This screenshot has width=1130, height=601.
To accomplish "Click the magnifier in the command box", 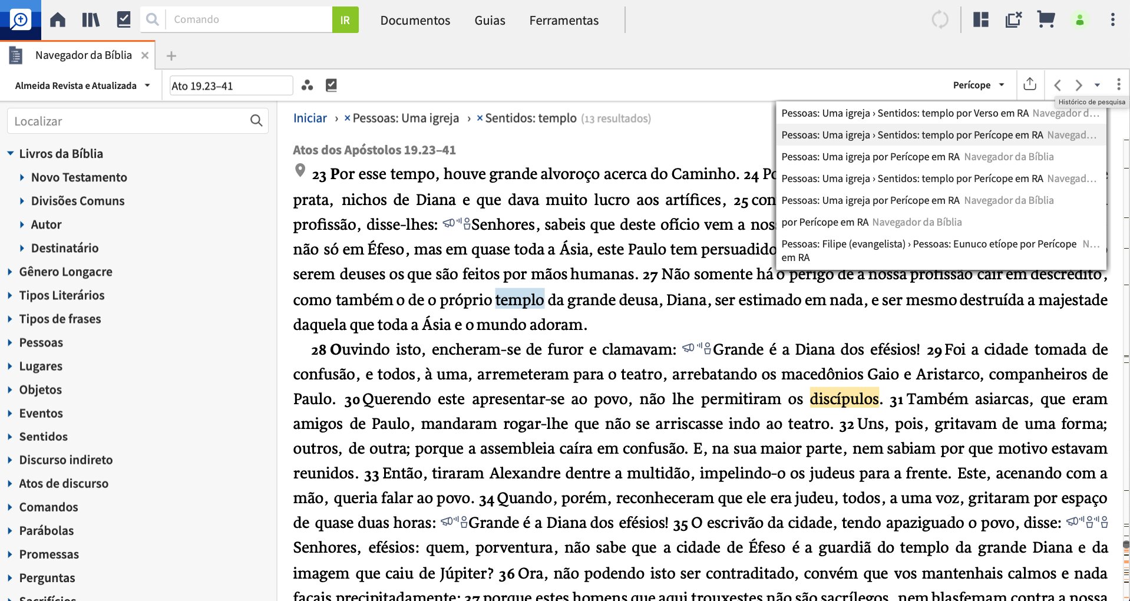I will pos(153,19).
